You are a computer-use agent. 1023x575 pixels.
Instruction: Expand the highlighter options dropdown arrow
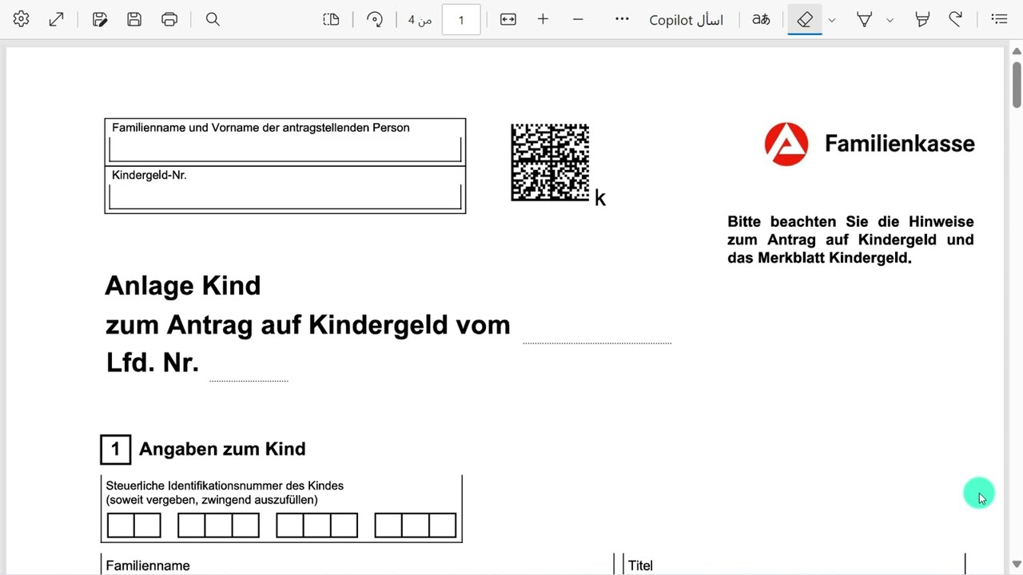tap(890, 20)
